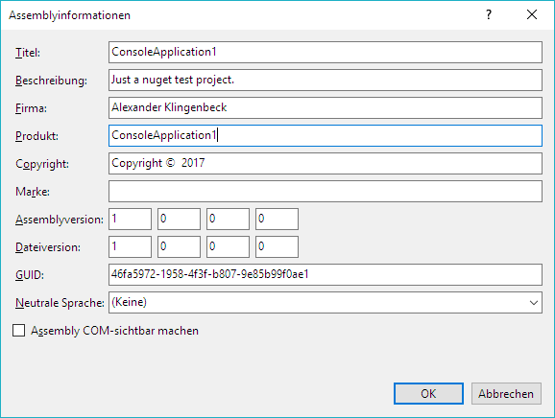Confirm with the OK button
This screenshot has height=418, width=555.
(428, 394)
